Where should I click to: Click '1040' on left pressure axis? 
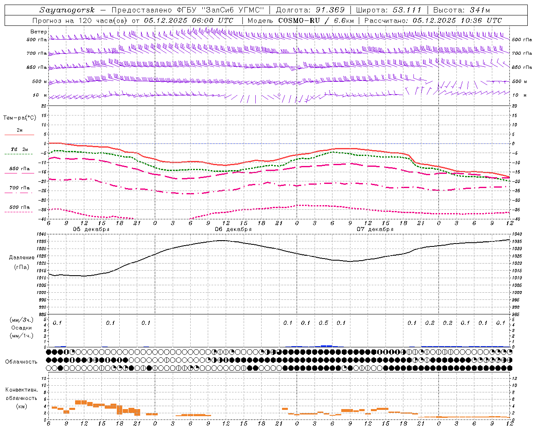tap(42, 234)
